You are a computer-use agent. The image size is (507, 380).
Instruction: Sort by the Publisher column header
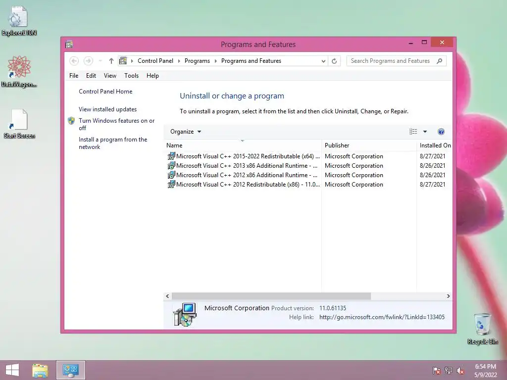tap(369, 145)
